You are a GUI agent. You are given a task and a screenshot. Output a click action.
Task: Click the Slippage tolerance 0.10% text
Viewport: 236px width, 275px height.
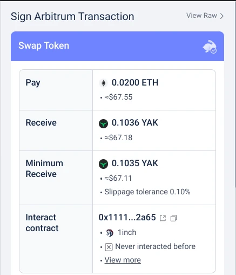[147, 192]
